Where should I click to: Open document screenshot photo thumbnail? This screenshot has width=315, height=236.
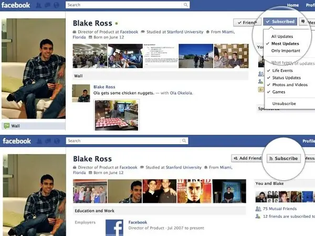coord(161,56)
